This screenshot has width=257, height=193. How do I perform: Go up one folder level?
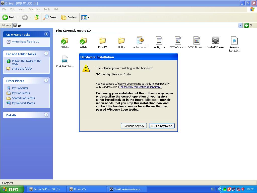(x=37, y=17)
